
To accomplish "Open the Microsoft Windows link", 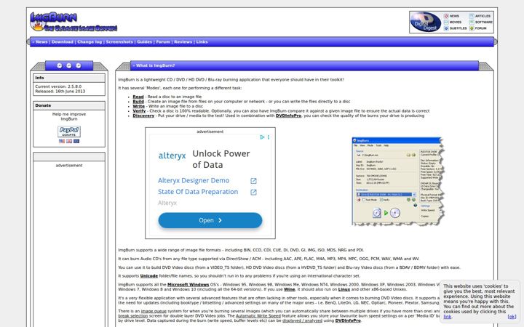I will 188,285.
